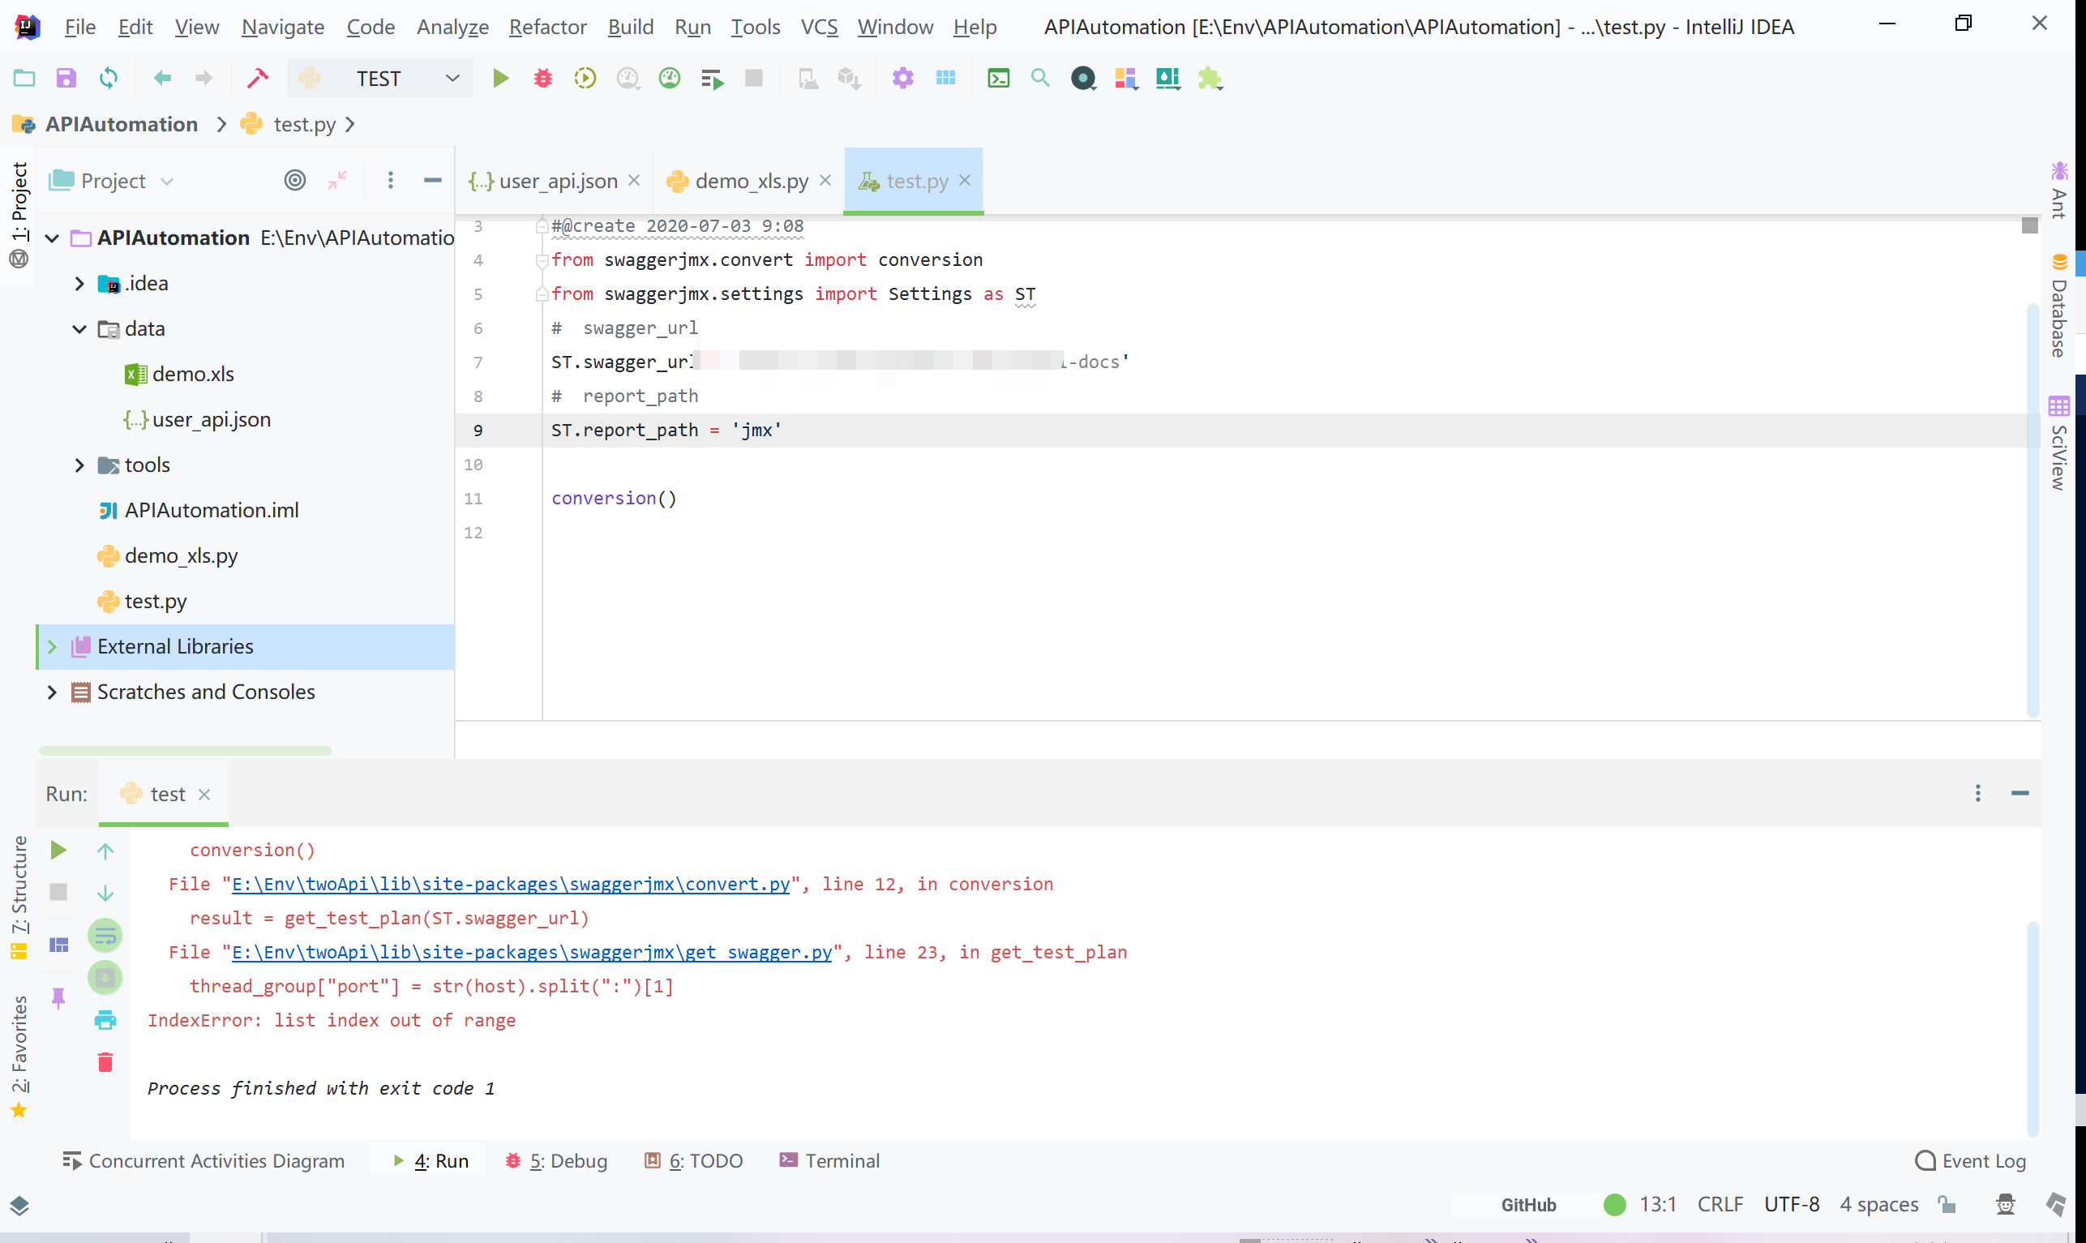
Task: Open the TEST run configuration dropdown
Action: [x=379, y=78]
